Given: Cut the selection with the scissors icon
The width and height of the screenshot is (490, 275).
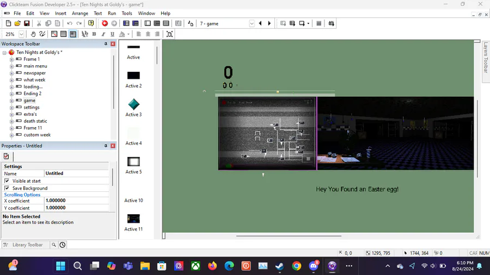Looking at the screenshot, I should tap(39, 23).
